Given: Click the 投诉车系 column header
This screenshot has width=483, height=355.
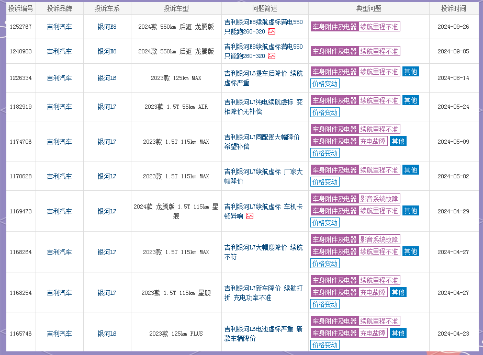Looking at the screenshot, I should click(107, 8).
